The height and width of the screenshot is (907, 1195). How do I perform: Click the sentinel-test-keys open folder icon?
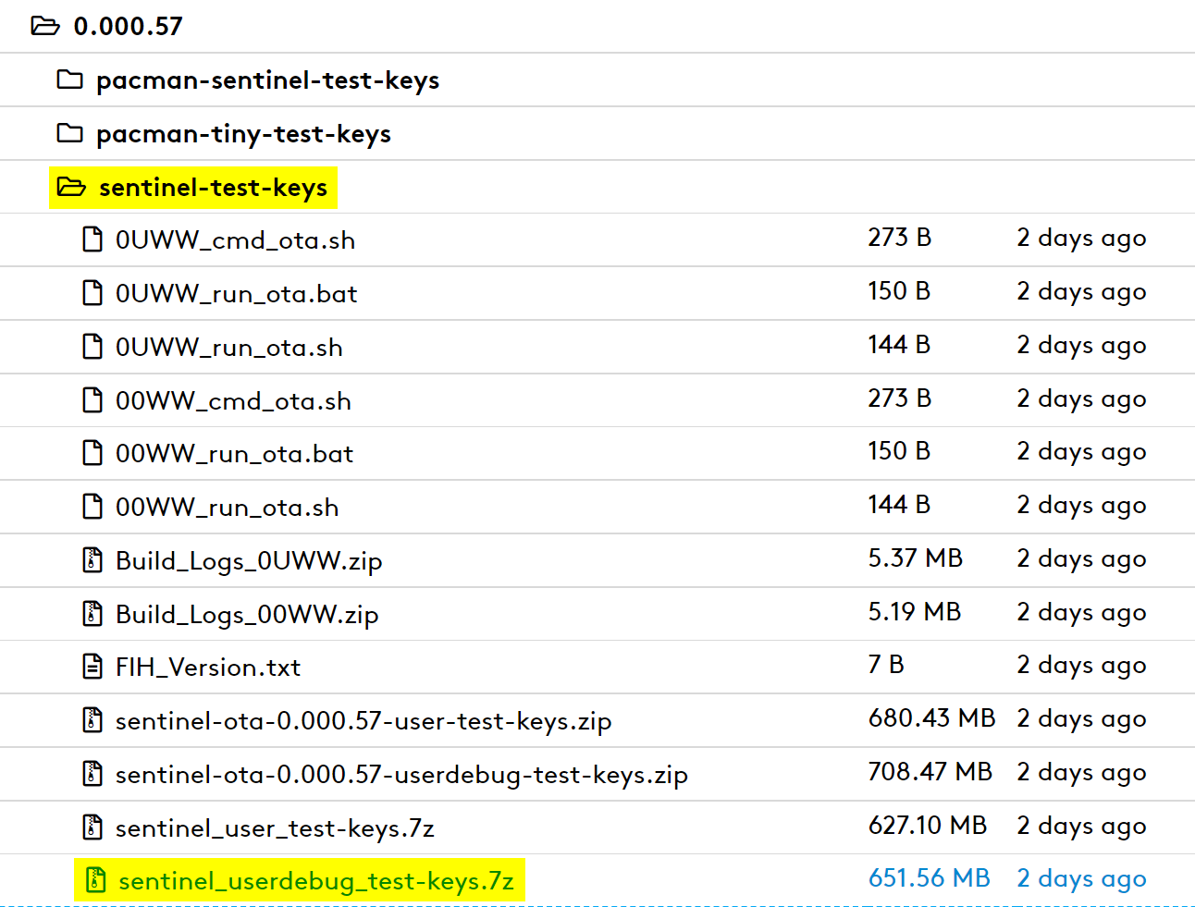pyautogui.click(x=71, y=188)
